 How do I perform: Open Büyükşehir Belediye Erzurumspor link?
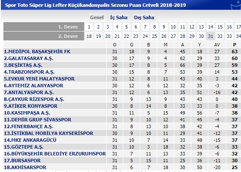pyautogui.click(x=55, y=154)
